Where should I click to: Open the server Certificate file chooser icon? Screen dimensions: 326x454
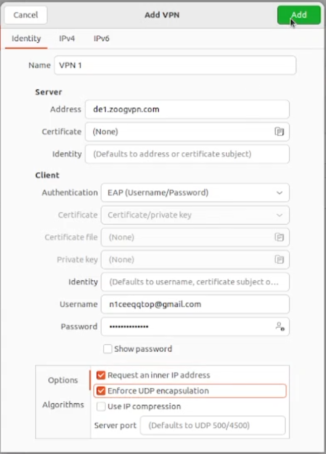point(279,132)
